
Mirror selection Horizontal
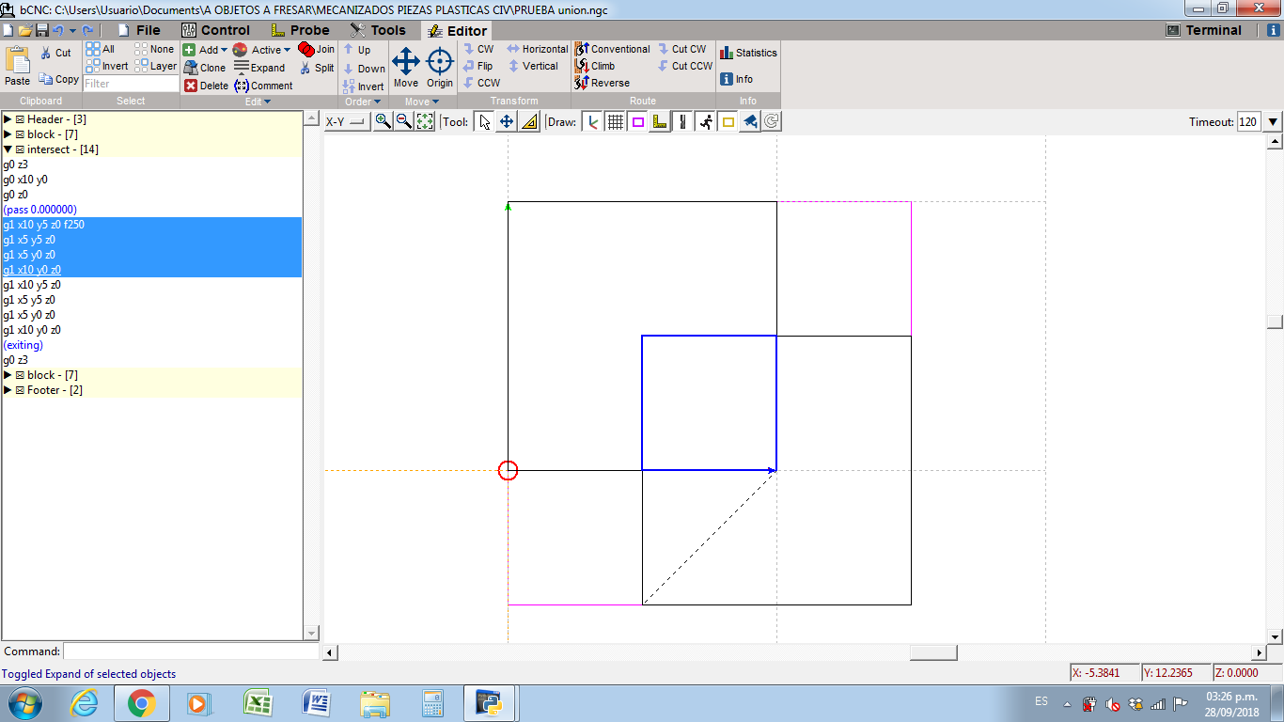click(538, 49)
